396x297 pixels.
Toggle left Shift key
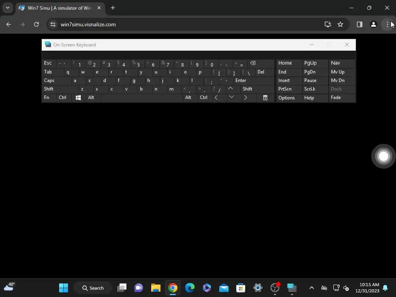coord(60,89)
